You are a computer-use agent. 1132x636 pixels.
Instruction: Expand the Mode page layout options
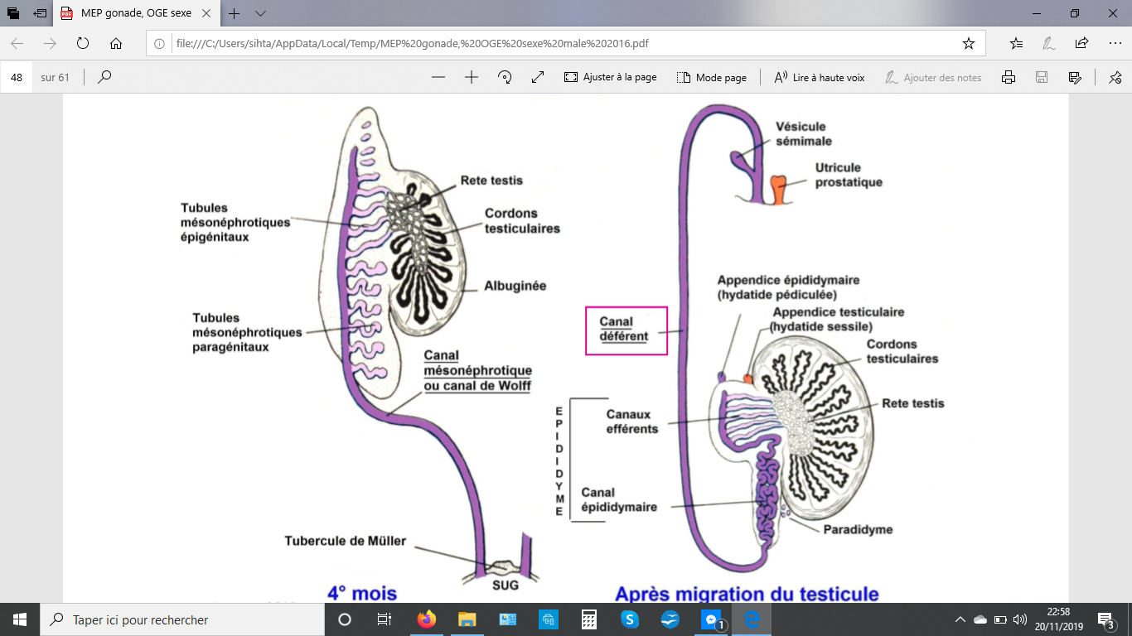tap(711, 77)
